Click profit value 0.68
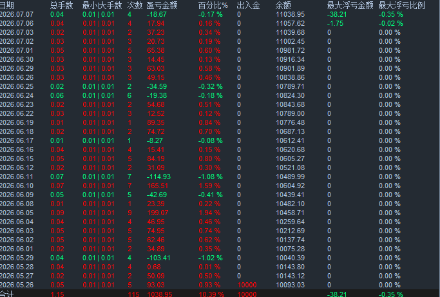Image resolution: width=440 pixels, height=297 pixels. pos(154,267)
